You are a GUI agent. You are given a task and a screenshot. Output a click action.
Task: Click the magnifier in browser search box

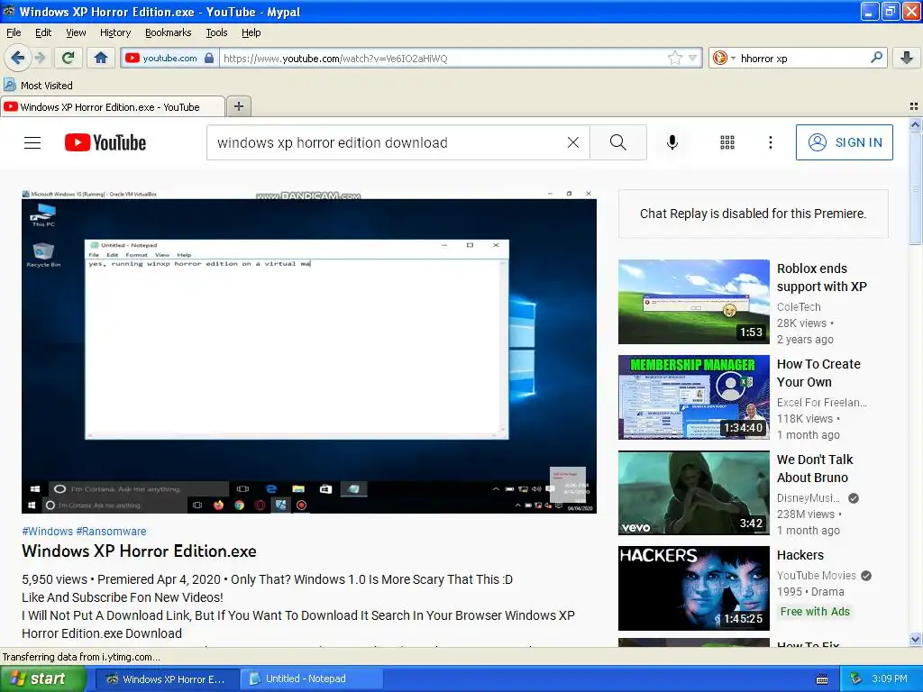point(876,58)
